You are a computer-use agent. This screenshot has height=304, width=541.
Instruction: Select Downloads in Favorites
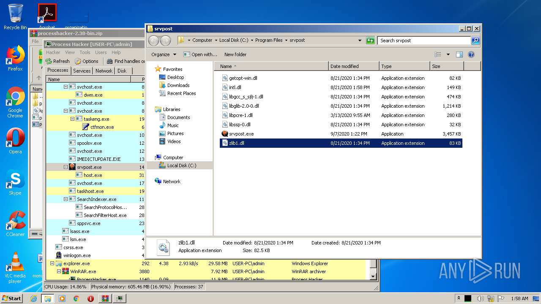178,85
